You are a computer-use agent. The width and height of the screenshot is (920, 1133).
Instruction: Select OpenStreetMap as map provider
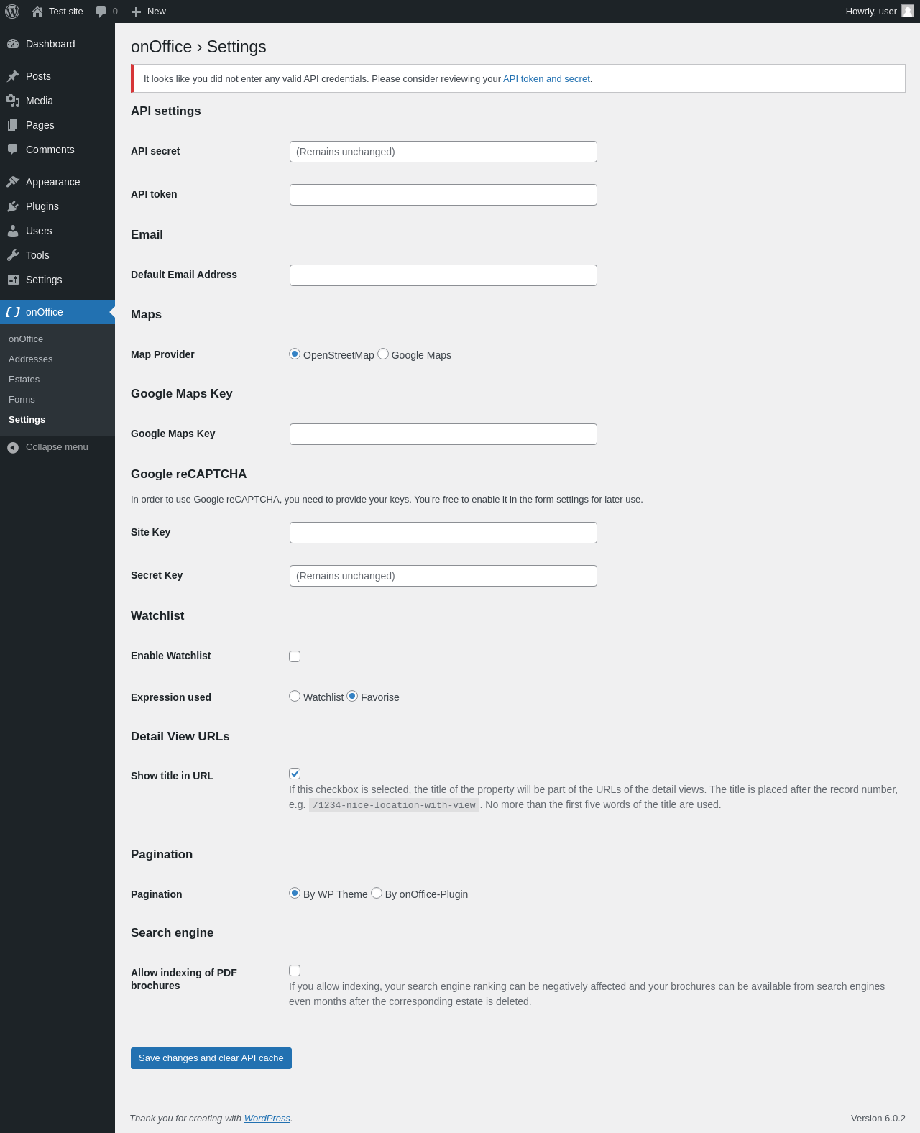click(295, 354)
